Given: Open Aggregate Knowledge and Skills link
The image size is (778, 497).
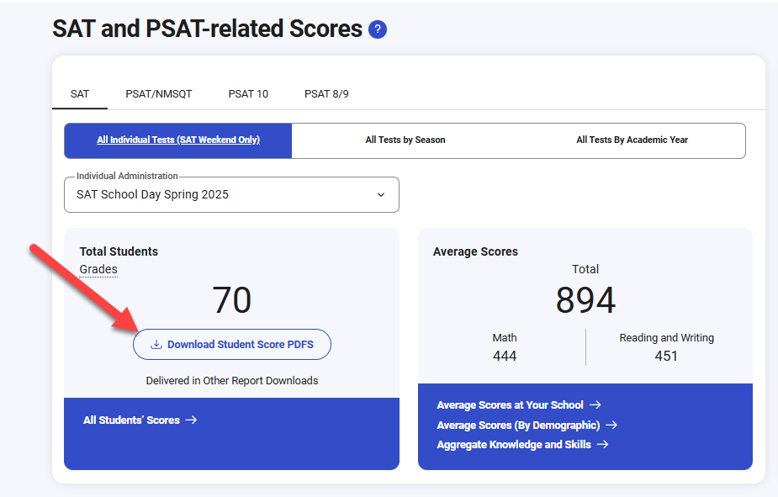Looking at the screenshot, I should tap(513, 445).
